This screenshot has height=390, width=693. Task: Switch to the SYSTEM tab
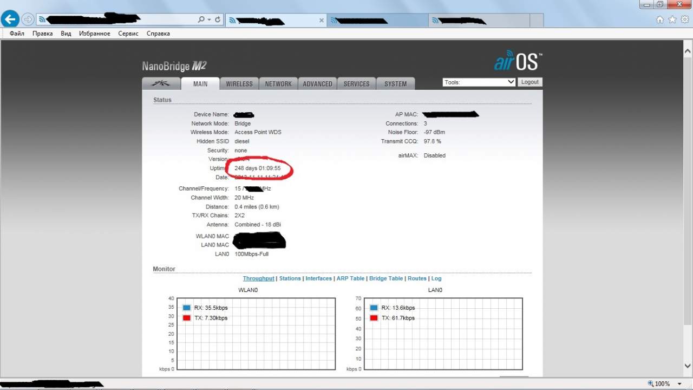395,83
